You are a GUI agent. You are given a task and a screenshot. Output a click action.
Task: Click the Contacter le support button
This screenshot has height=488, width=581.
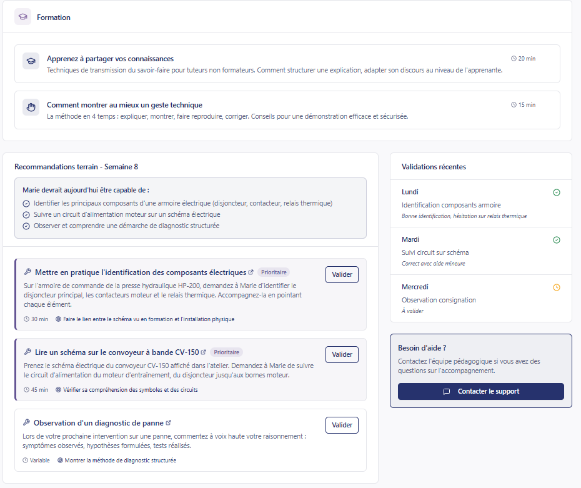click(x=480, y=391)
